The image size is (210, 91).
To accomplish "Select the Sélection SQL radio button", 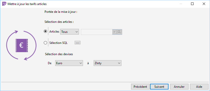I will (x=45, y=43).
